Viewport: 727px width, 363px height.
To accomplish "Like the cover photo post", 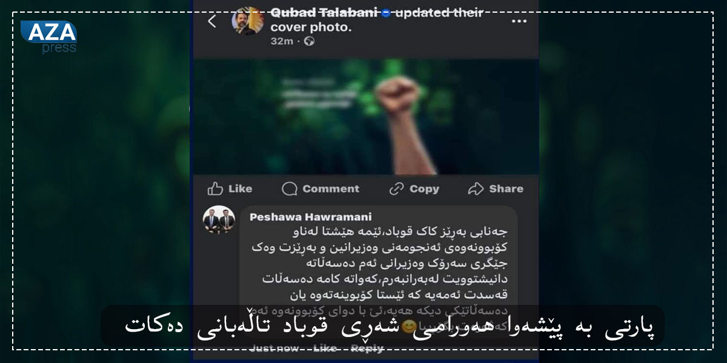I will (x=230, y=189).
